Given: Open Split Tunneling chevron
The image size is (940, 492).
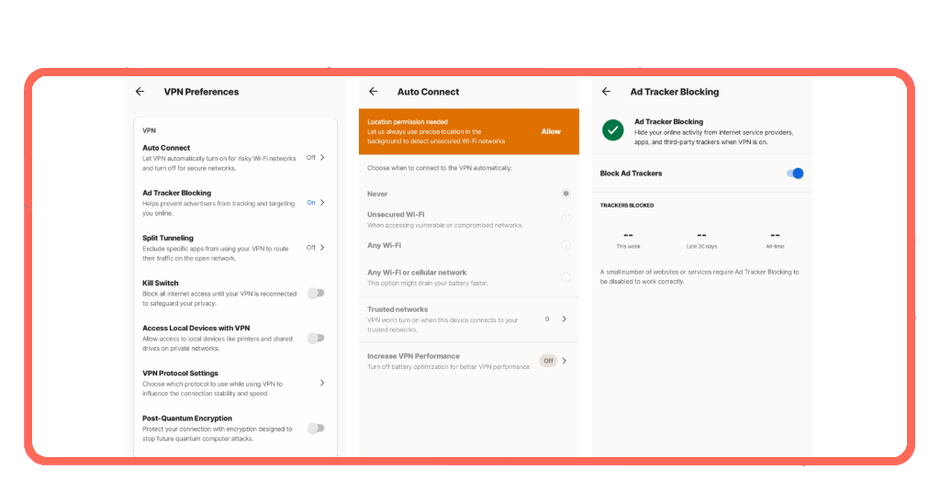Looking at the screenshot, I should tap(322, 248).
